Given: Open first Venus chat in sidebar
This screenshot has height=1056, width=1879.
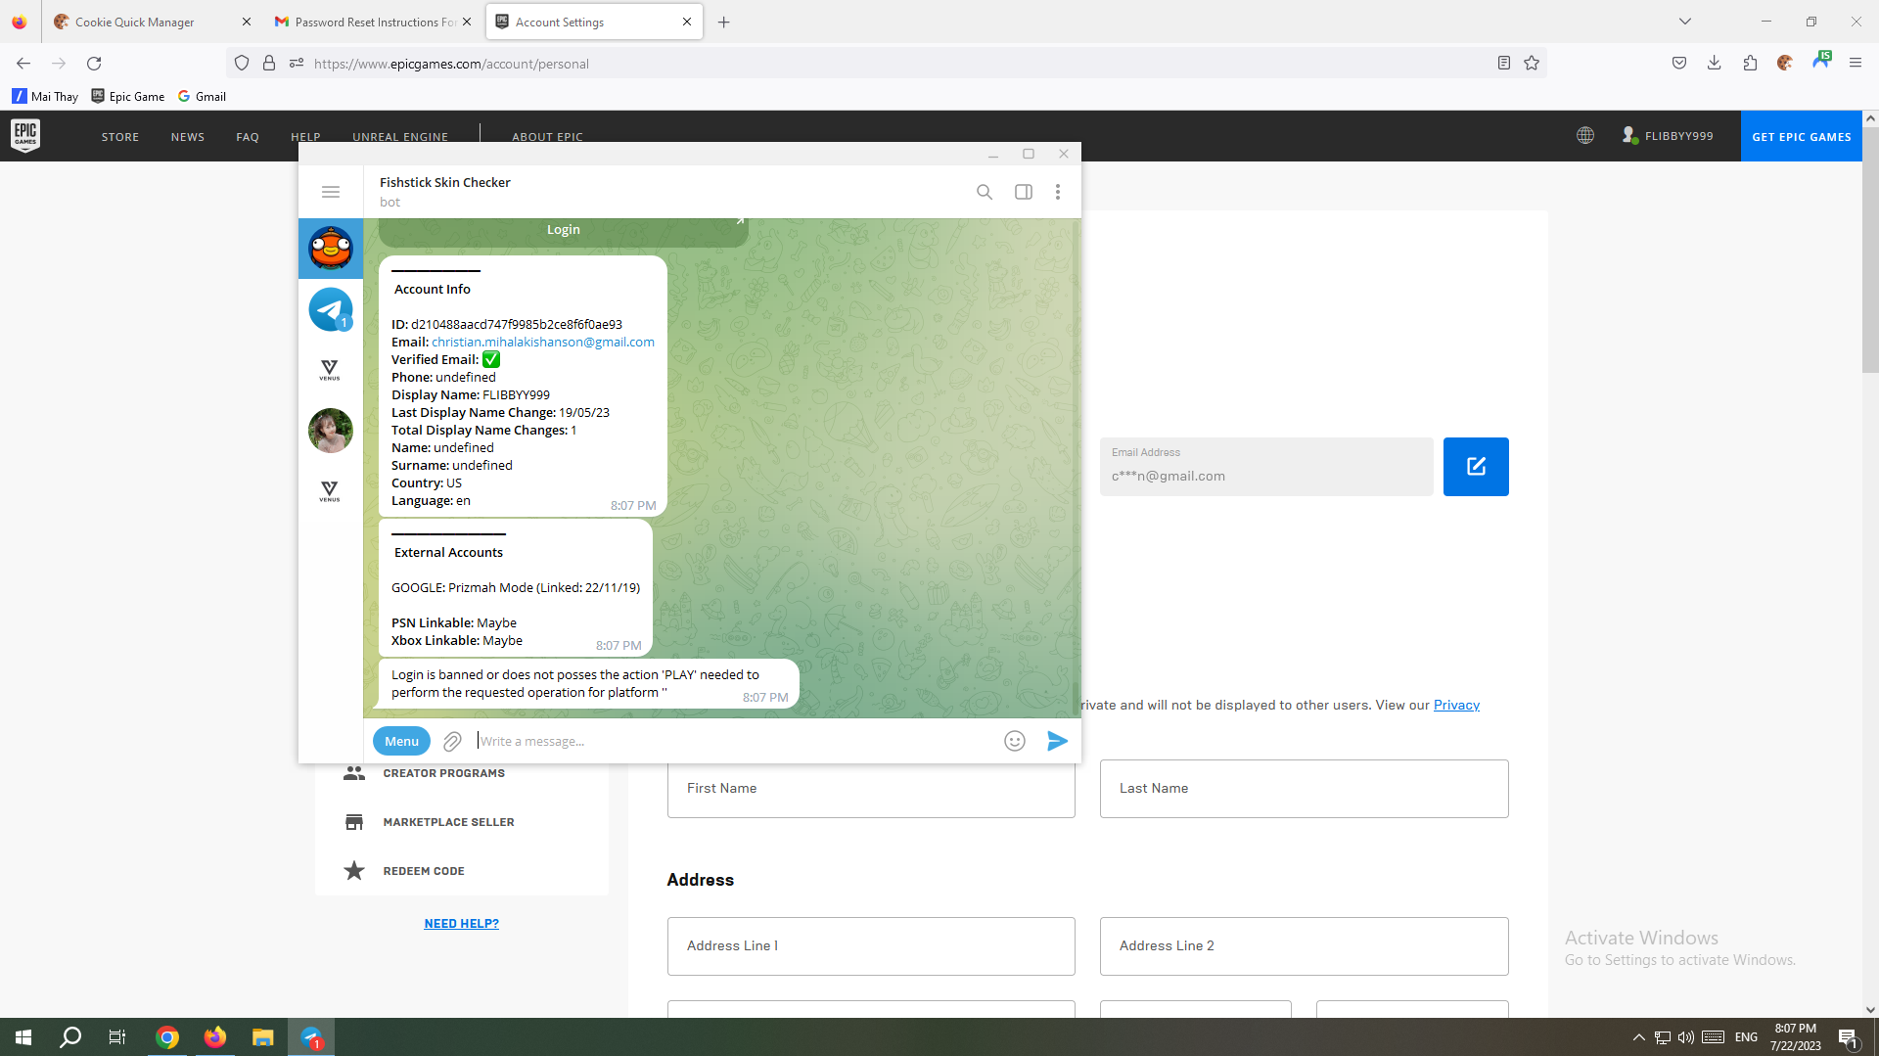Looking at the screenshot, I should coord(330,370).
